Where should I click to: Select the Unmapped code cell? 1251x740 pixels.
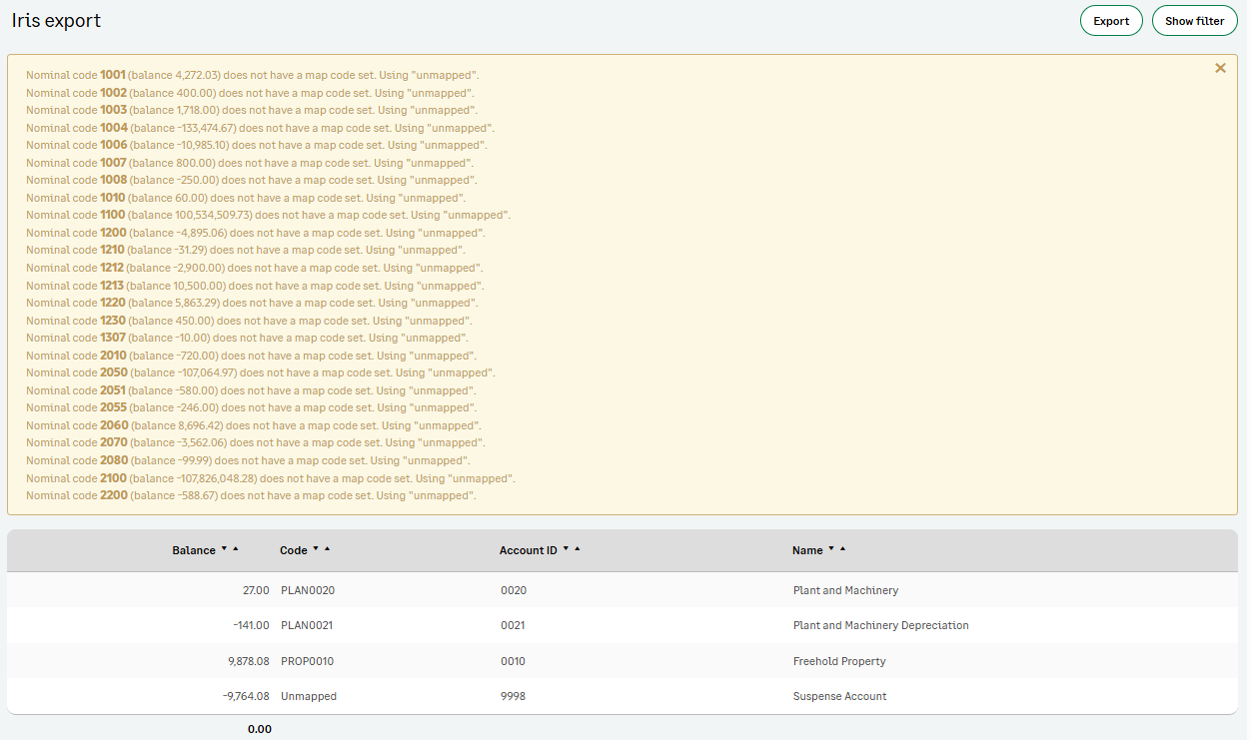[x=309, y=696]
